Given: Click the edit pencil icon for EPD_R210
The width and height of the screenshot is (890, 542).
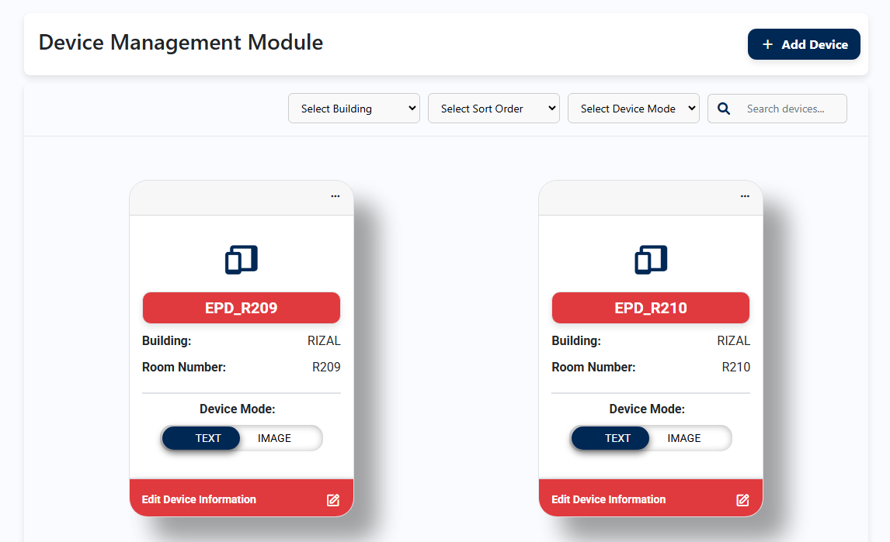Looking at the screenshot, I should pos(742,499).
